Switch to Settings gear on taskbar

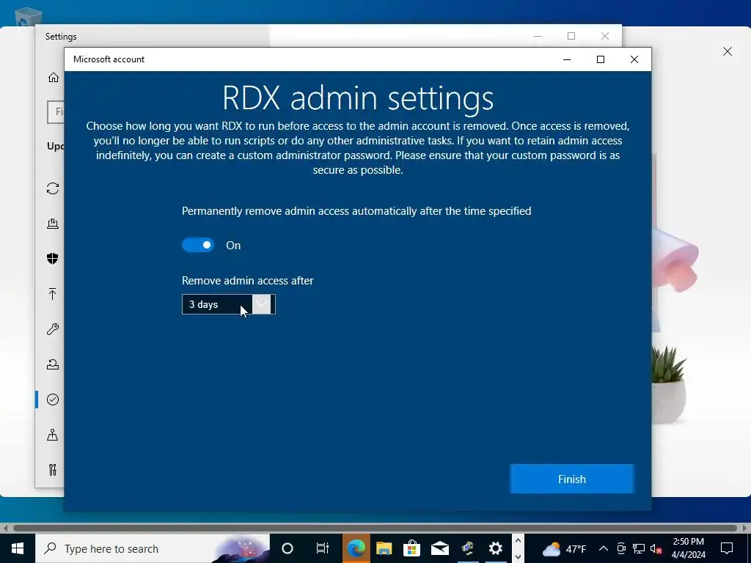tap(495, 548)
